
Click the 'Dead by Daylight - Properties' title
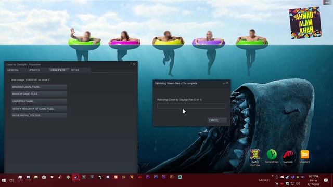point(23,64)
